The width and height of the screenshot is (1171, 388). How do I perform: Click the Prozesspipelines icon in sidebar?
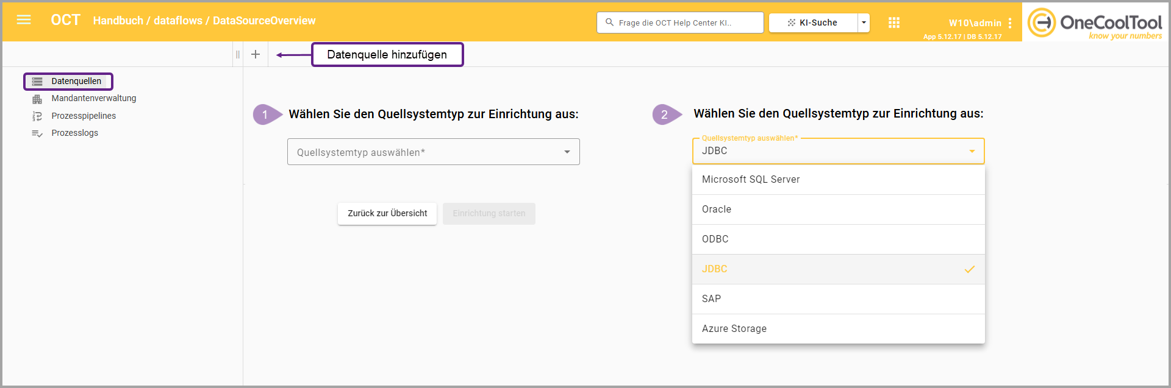37,116
